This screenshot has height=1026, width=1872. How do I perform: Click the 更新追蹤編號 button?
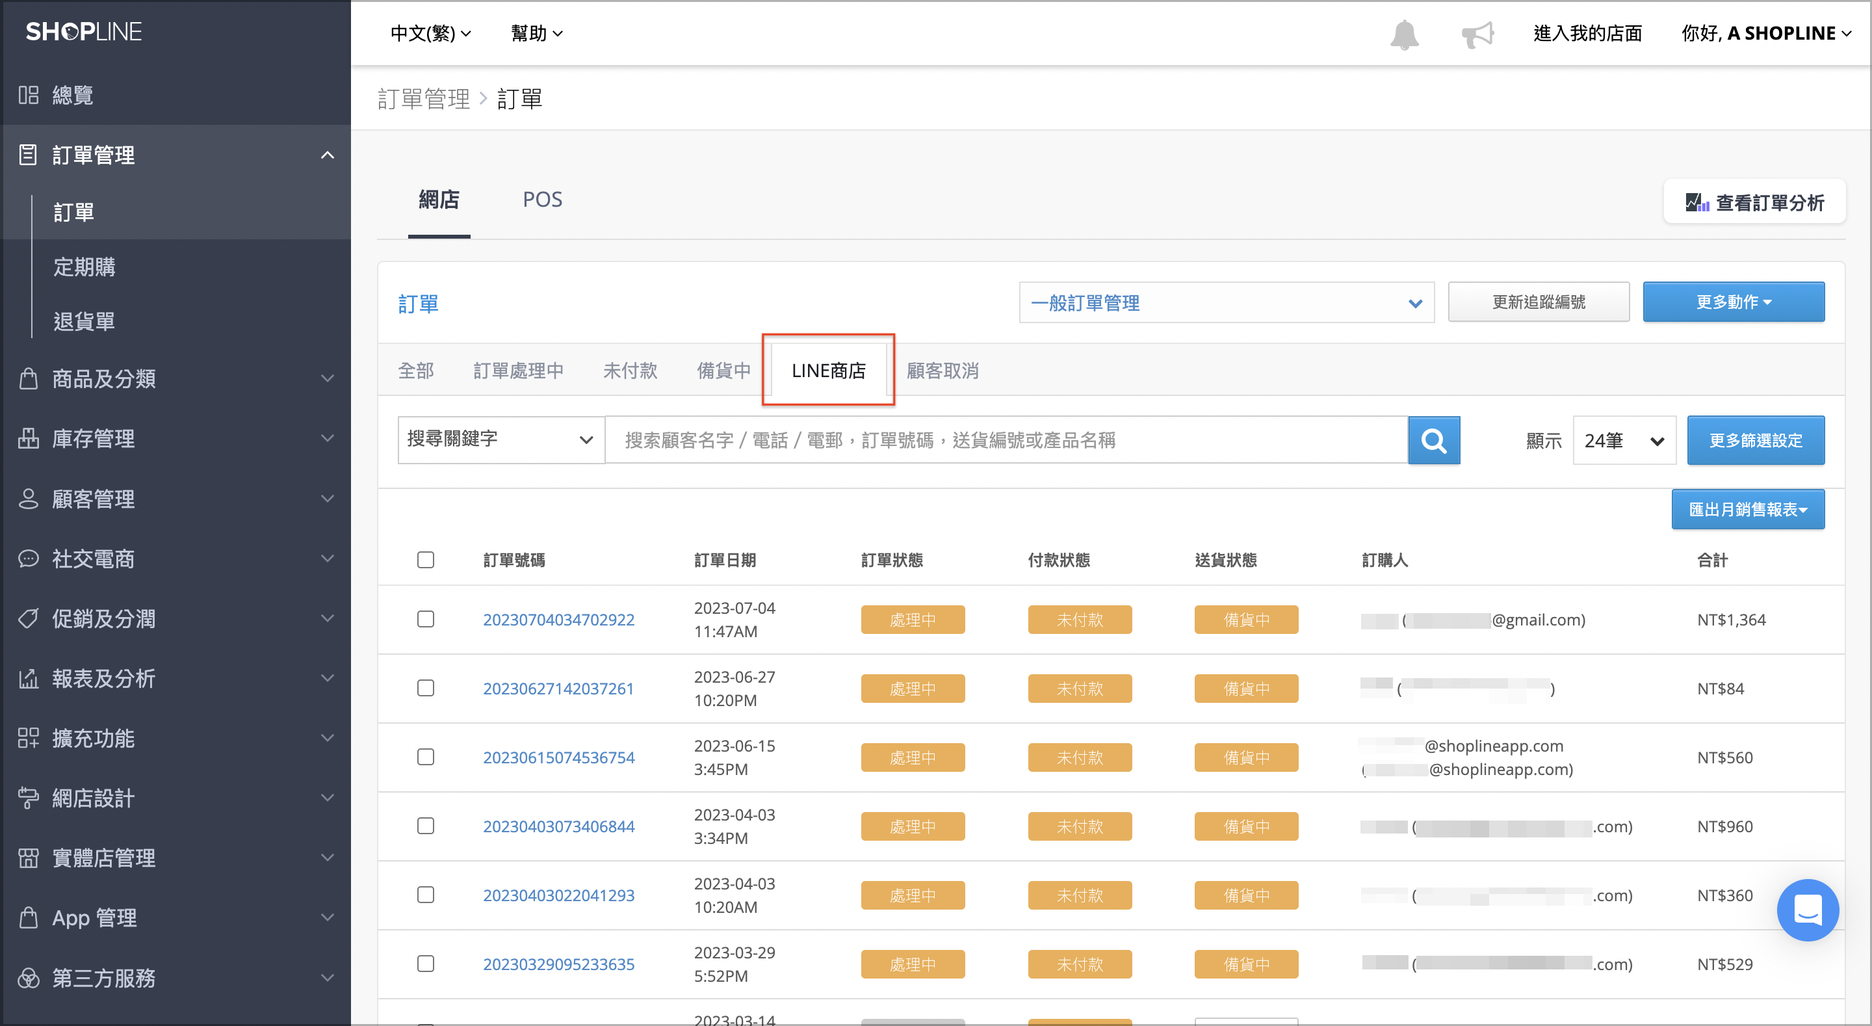tap(1539, 302)
